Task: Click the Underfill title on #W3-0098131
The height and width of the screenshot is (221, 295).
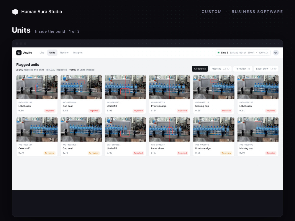Action: (x=112, y=106)
